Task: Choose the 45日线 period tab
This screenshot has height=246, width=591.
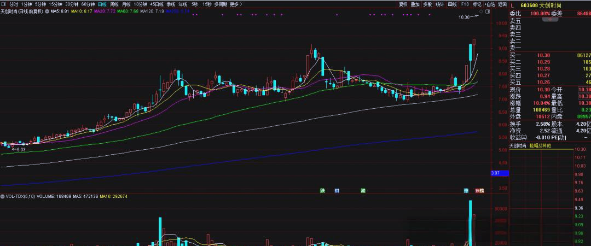Action: (x=157, y=4)
